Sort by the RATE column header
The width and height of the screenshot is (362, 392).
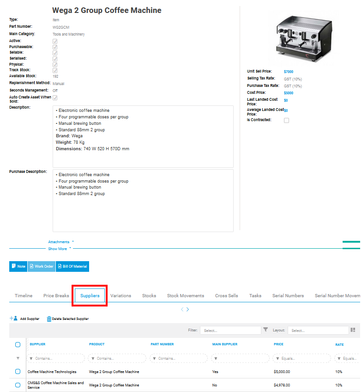339,344
